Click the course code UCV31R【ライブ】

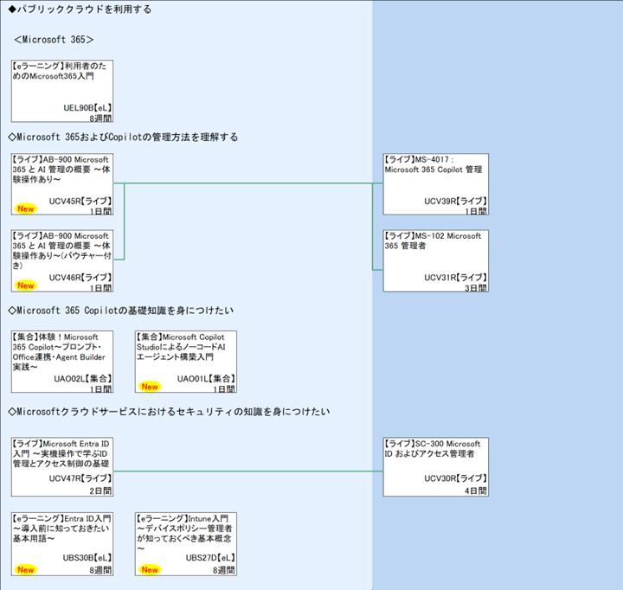click(x=455, y=278)
